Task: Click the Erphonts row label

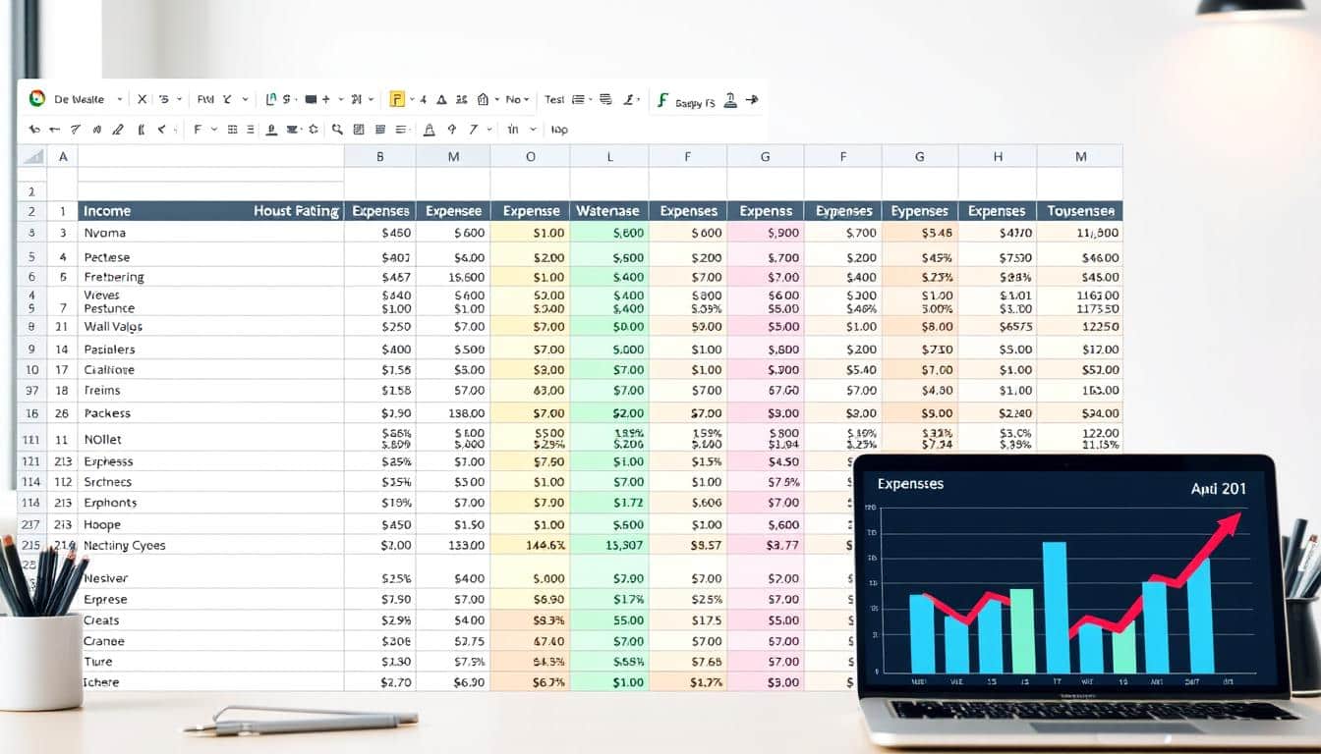Action: click(x=110, y=503)
